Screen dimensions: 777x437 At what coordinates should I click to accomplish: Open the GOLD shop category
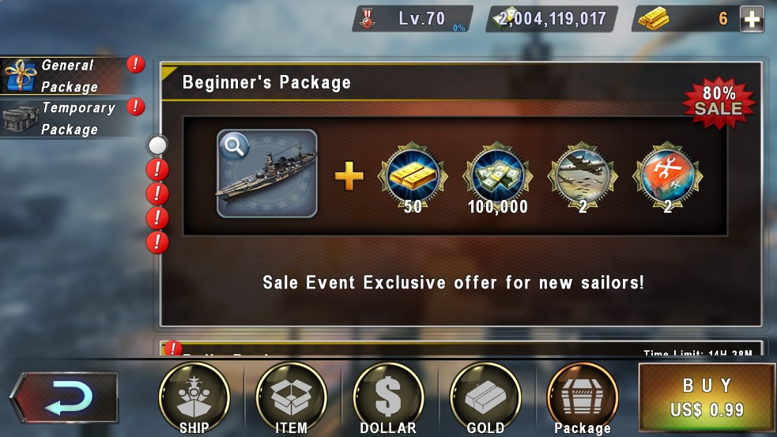485,398
